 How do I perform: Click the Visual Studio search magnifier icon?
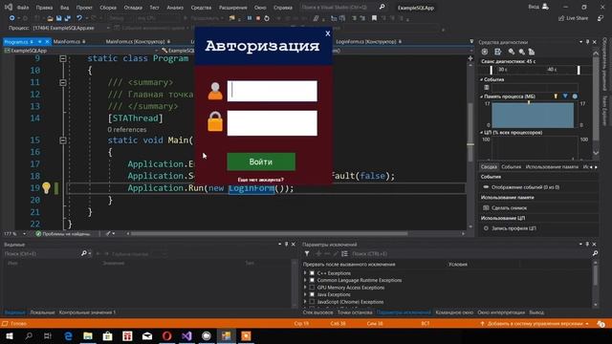tap(382, 7)
